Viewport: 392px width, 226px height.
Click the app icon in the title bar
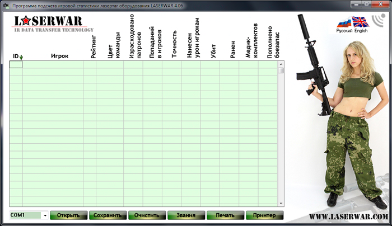(x=6, y=5)
